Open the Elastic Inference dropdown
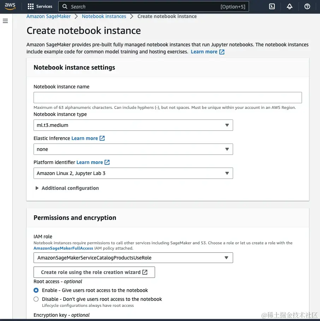The height and width of the screenshot is (321, 320). pyautogui.click(x=133, y=149)
